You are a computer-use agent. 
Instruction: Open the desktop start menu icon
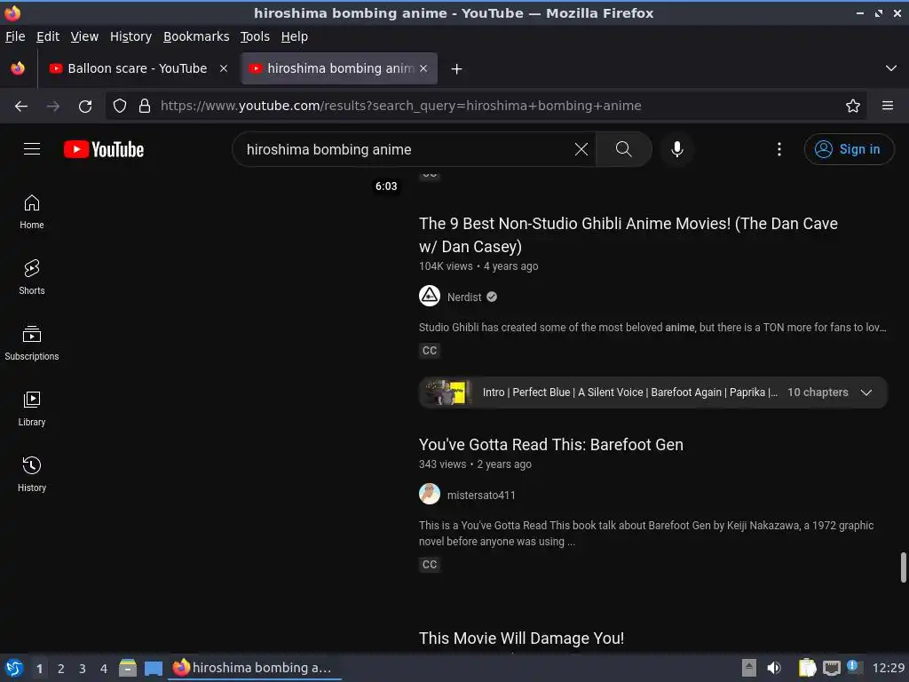pos(14,668)
